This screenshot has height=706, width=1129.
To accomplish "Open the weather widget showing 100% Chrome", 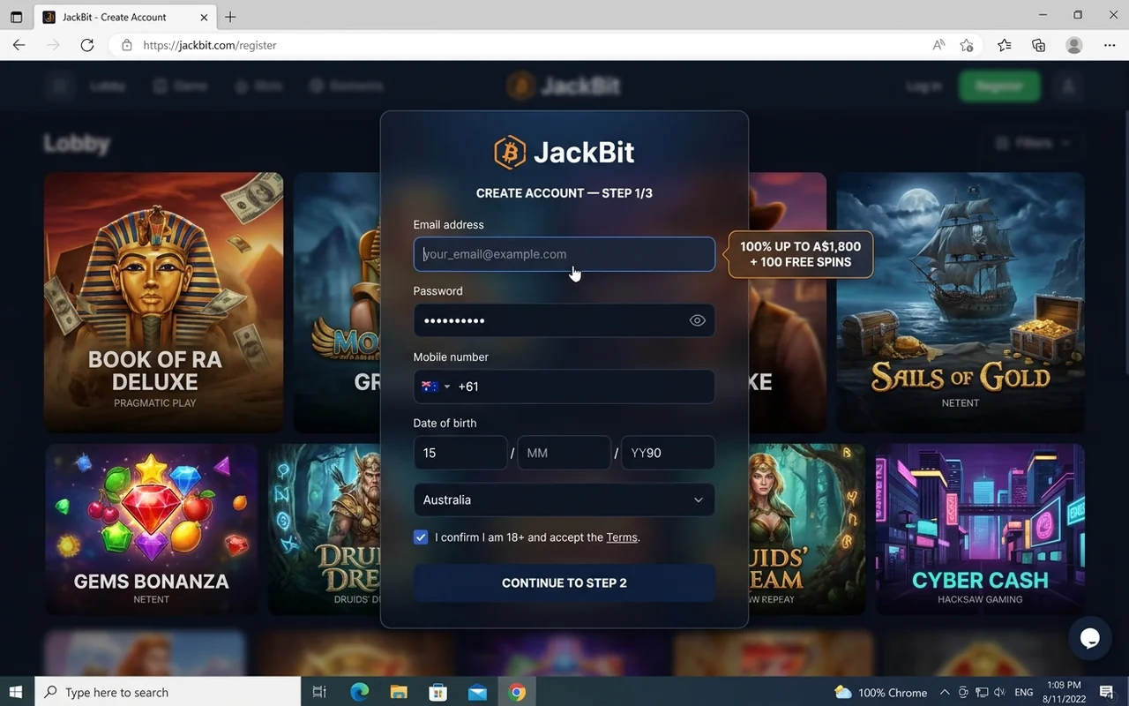I will (880, 692).
